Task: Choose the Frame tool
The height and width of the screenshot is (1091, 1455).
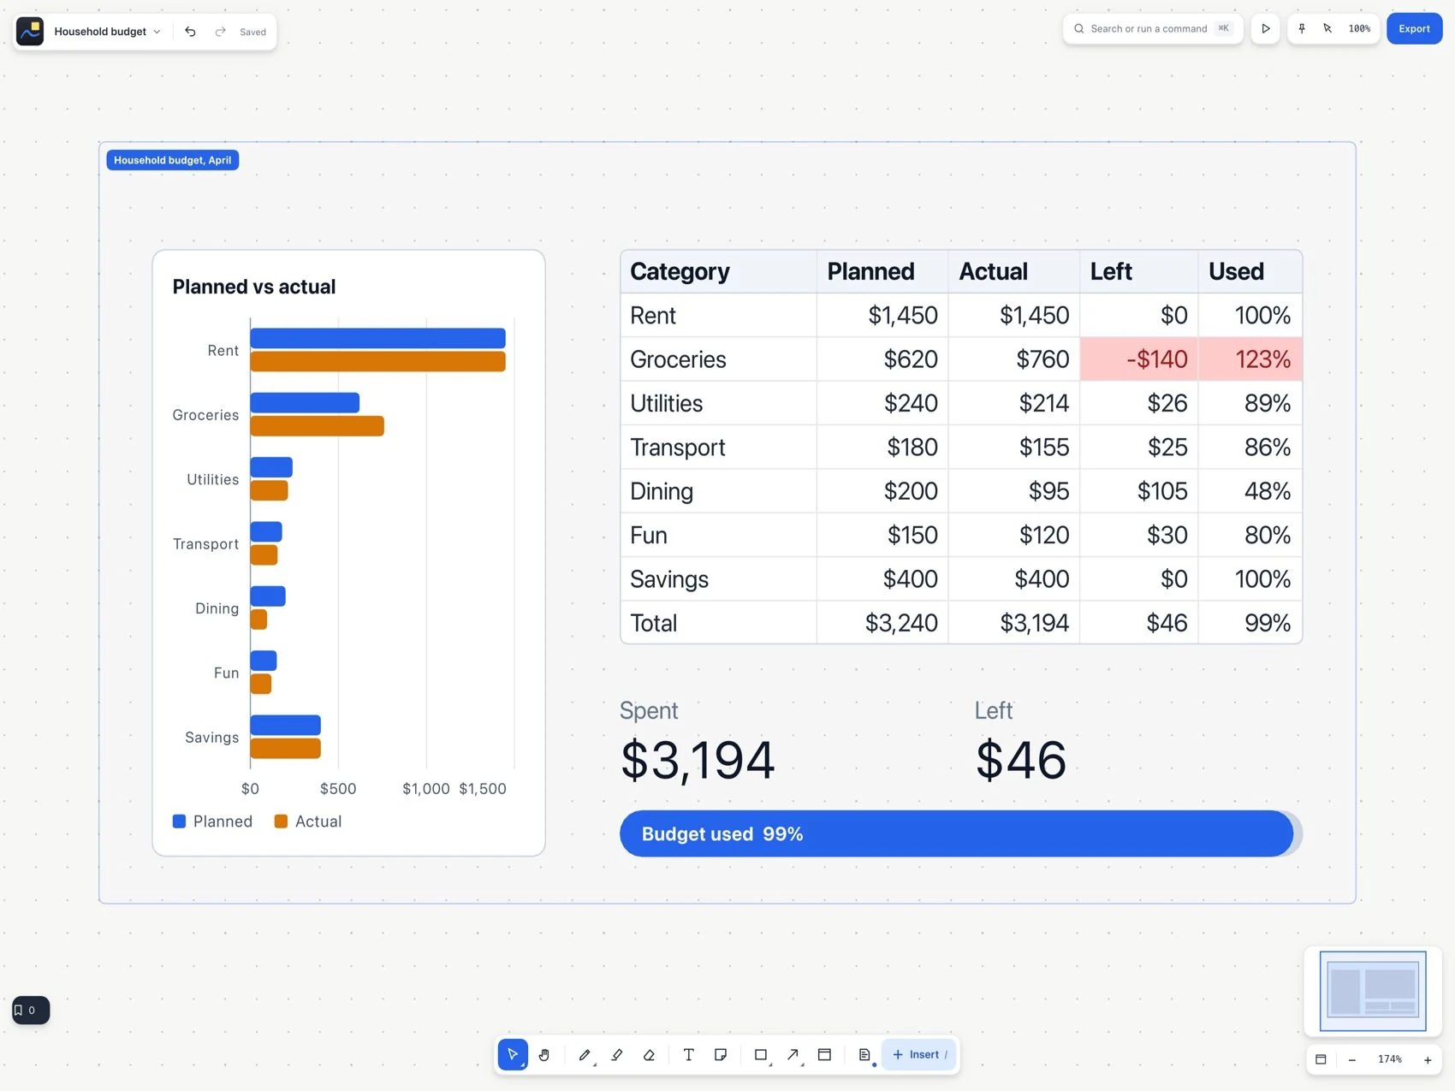Action: click(x=825, y=1054)
